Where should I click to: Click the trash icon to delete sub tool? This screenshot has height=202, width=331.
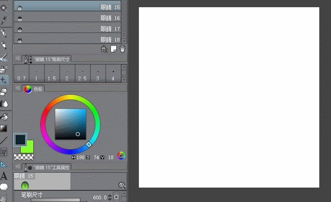122,49
